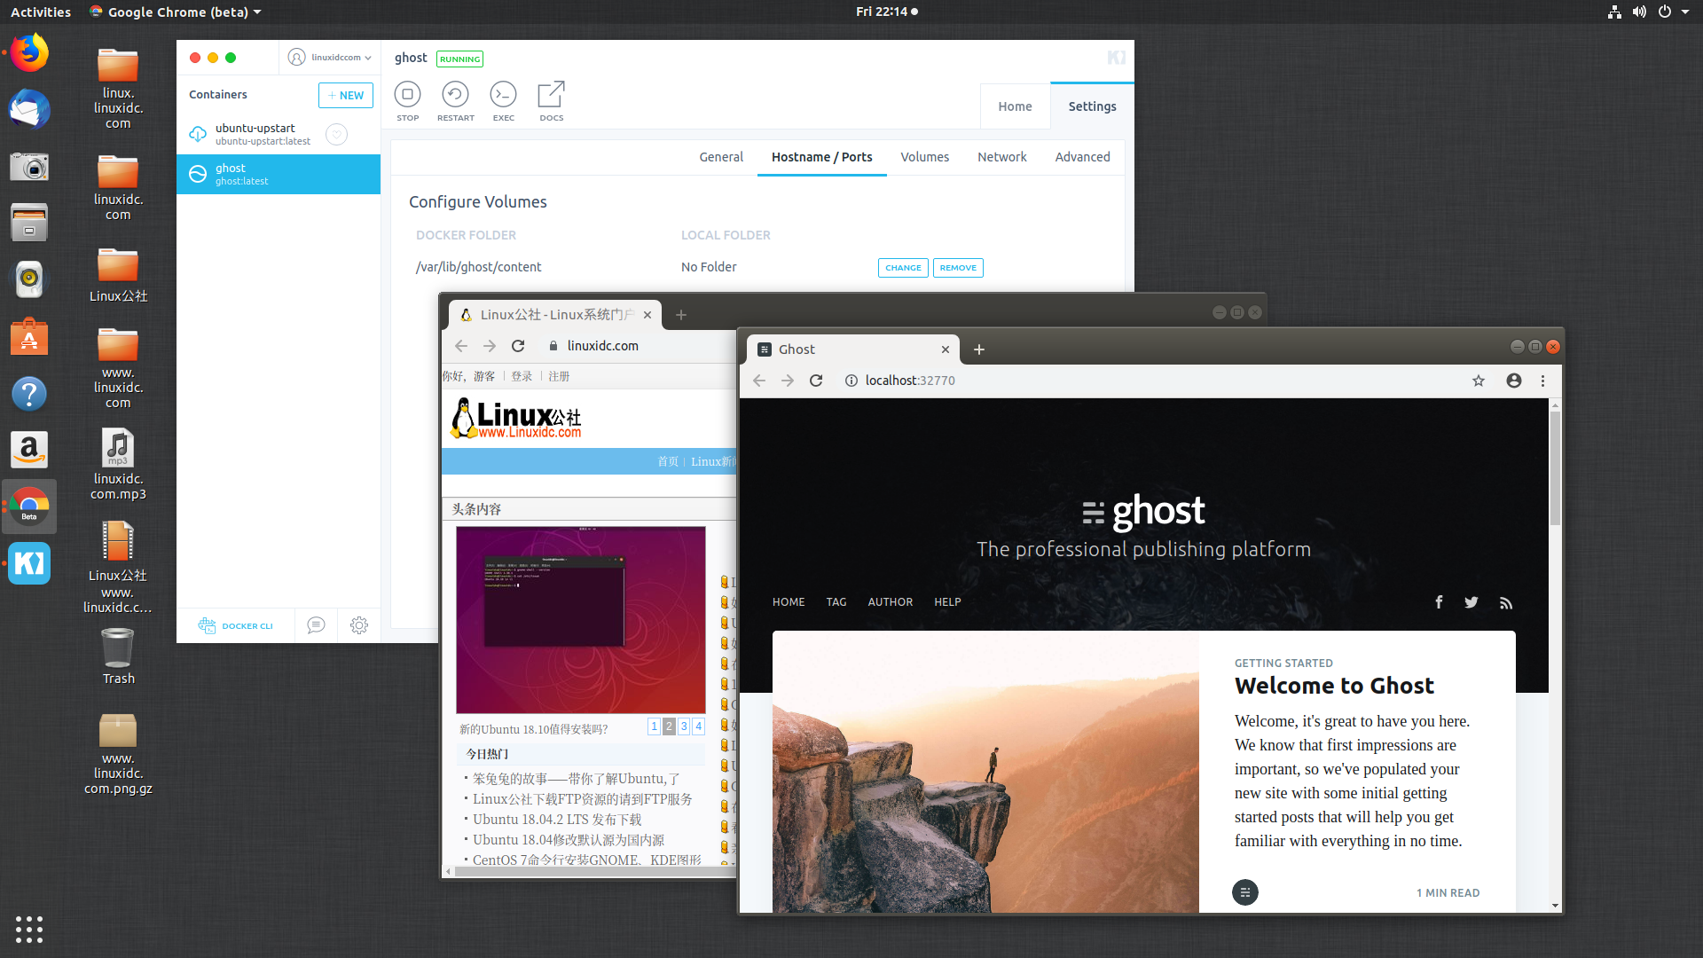
Task: Click REMOVE volume folder button
Action: [958, 268]
